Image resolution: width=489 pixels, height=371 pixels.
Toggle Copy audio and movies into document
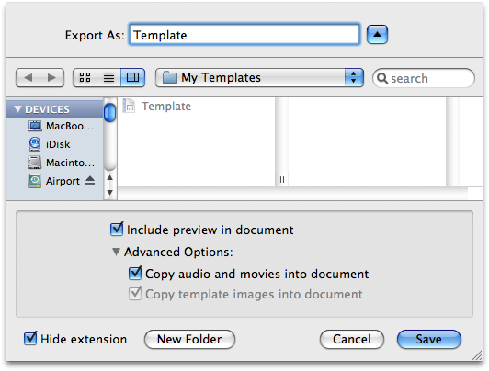135,273
